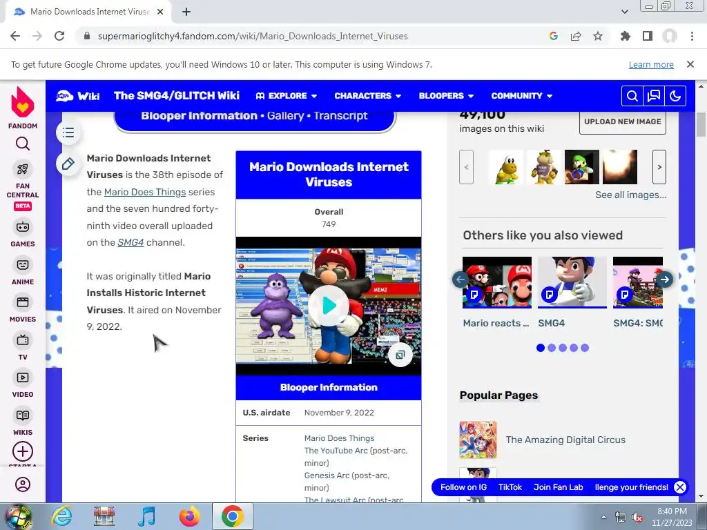Screen dimensions: 707x530
Task: Expand the Characters dropdown menu
Action: coord(367,96)
